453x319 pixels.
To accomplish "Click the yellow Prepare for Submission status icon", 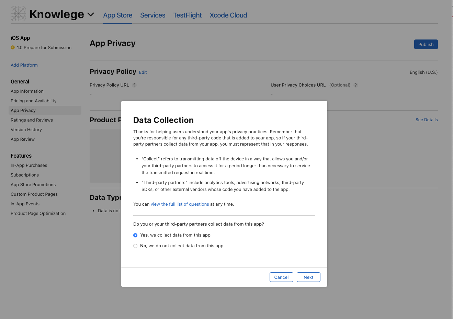I will coord(13,47).
